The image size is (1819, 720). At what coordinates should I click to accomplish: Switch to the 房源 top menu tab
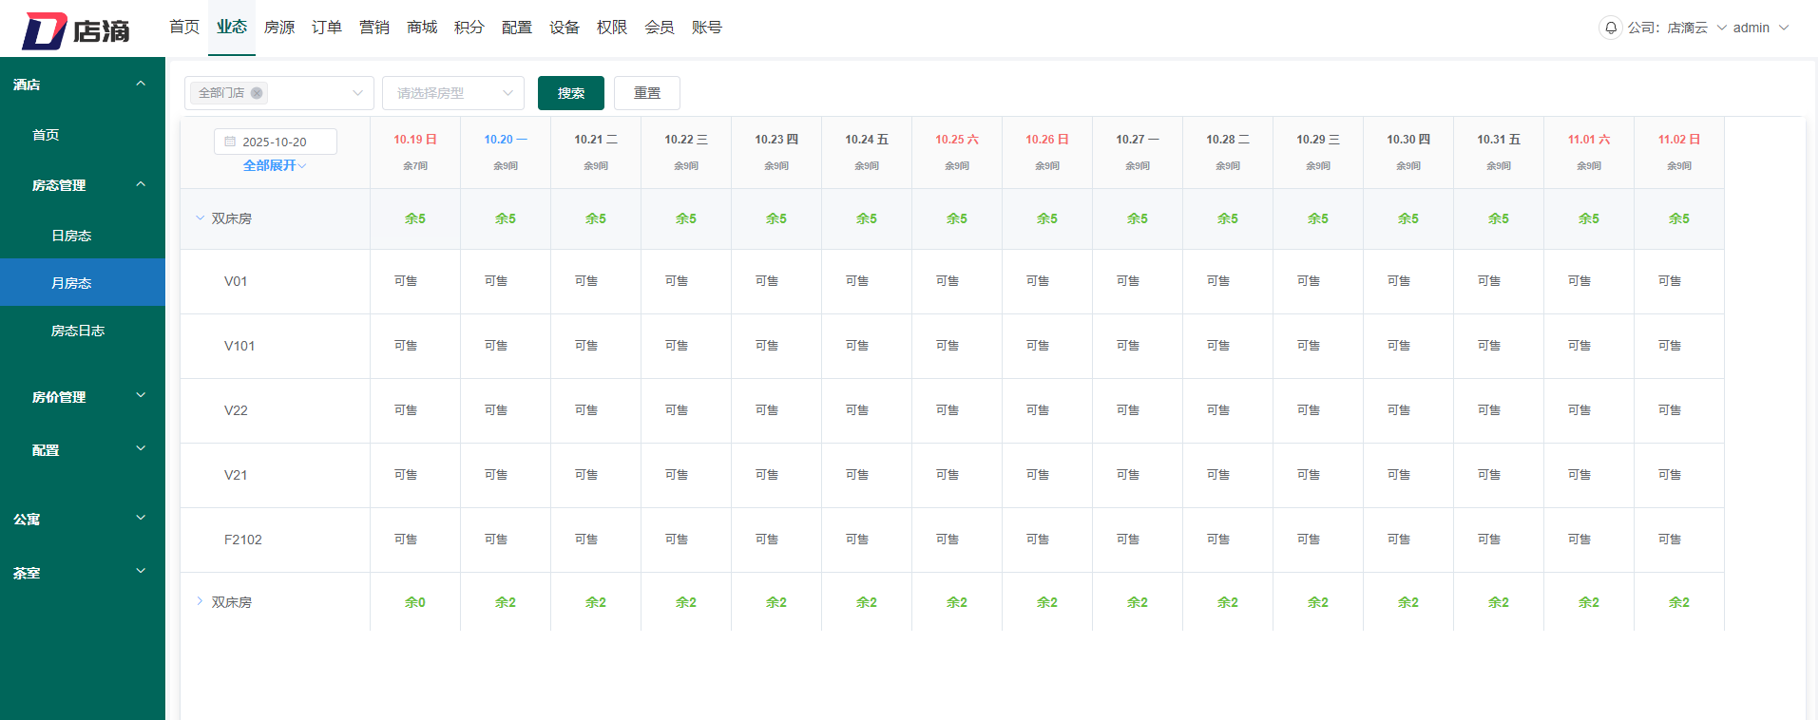(279, 28)
